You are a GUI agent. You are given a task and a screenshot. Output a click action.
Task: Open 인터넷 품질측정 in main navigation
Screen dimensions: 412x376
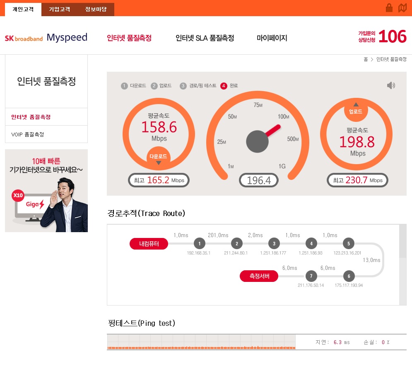(x=129, y=38)
